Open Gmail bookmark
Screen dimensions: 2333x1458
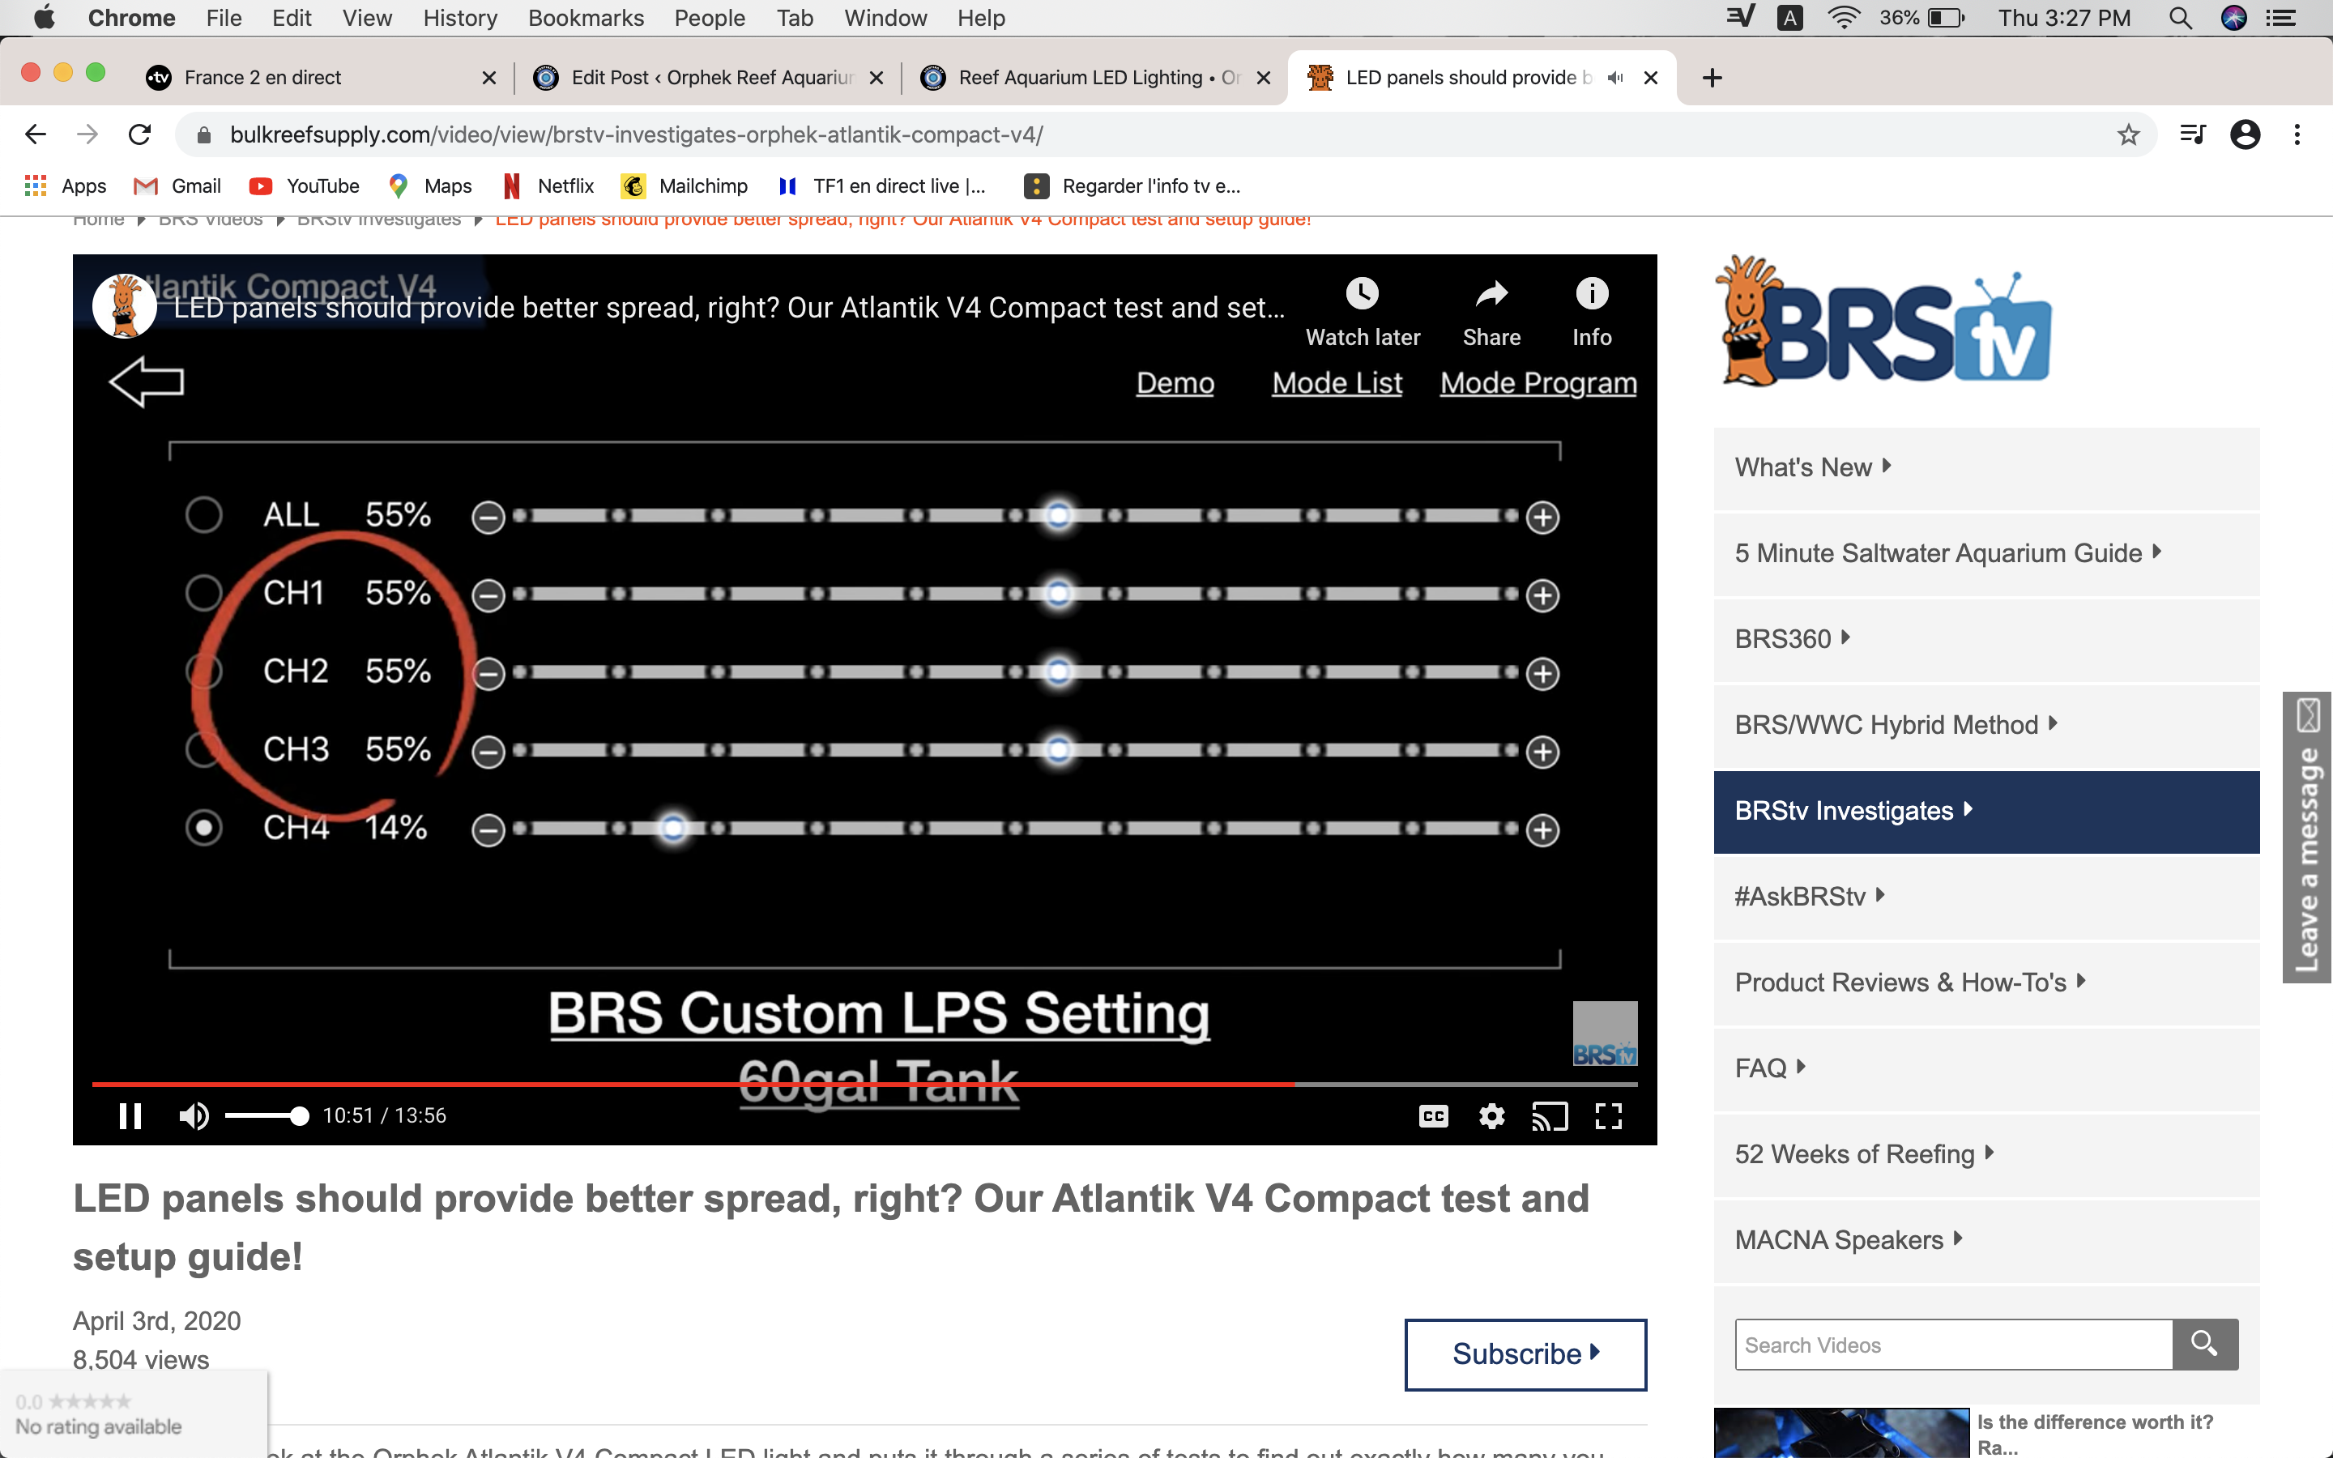177,186
